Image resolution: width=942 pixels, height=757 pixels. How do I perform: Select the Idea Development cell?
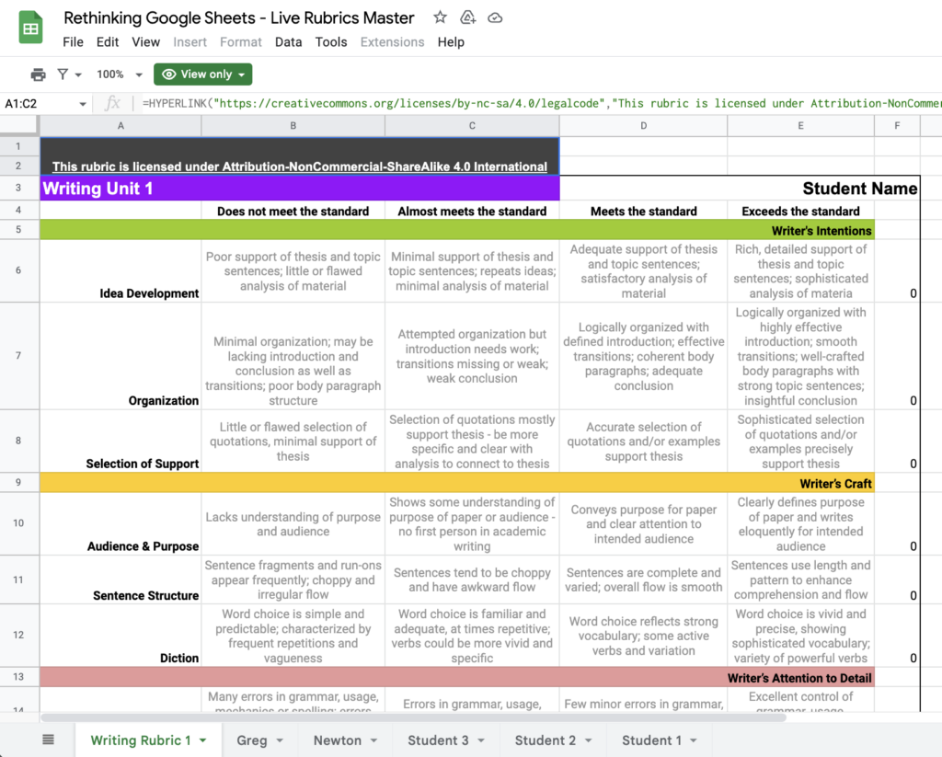[x=121, y=271]
